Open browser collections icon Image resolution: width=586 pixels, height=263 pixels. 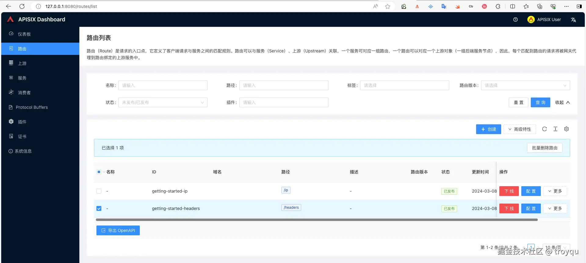(x=540, y=6)
